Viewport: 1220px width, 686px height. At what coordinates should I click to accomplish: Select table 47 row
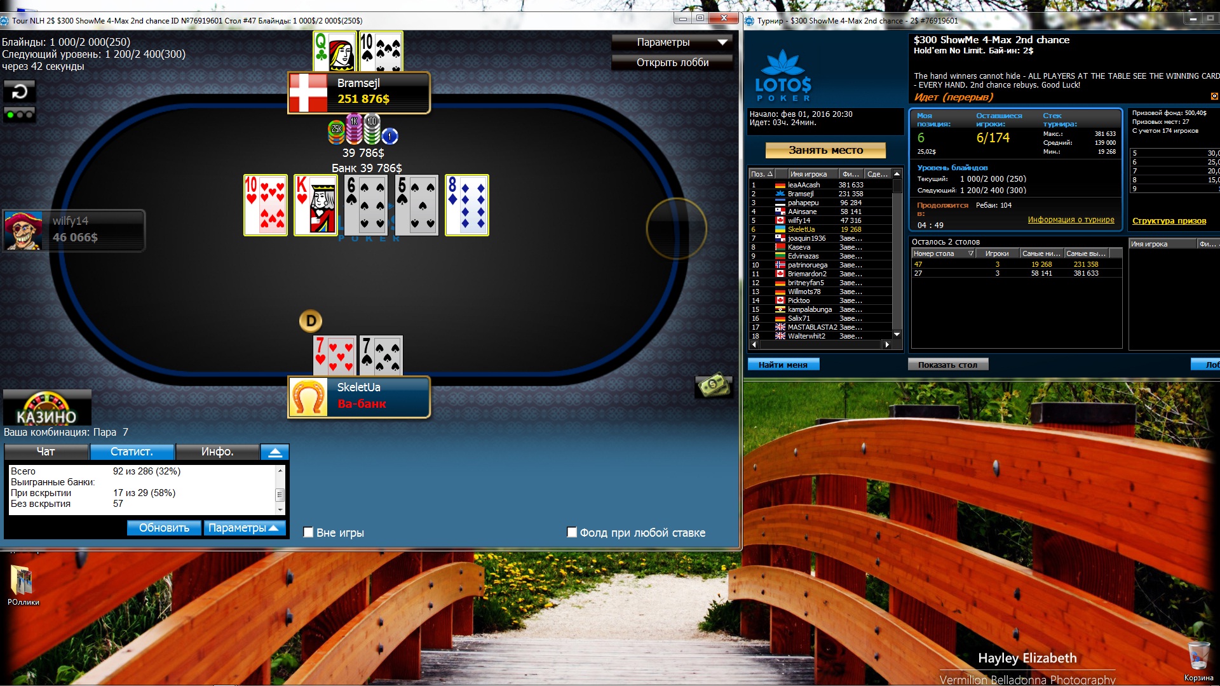(1017, 264)
